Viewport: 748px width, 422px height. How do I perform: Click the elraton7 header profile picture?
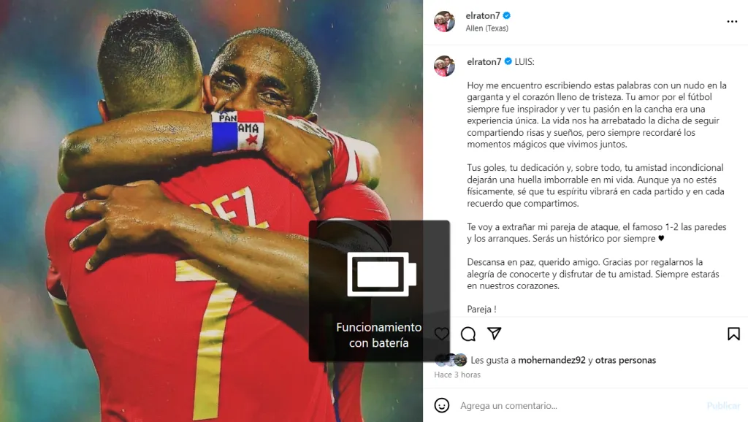click(x=444, y=21)
